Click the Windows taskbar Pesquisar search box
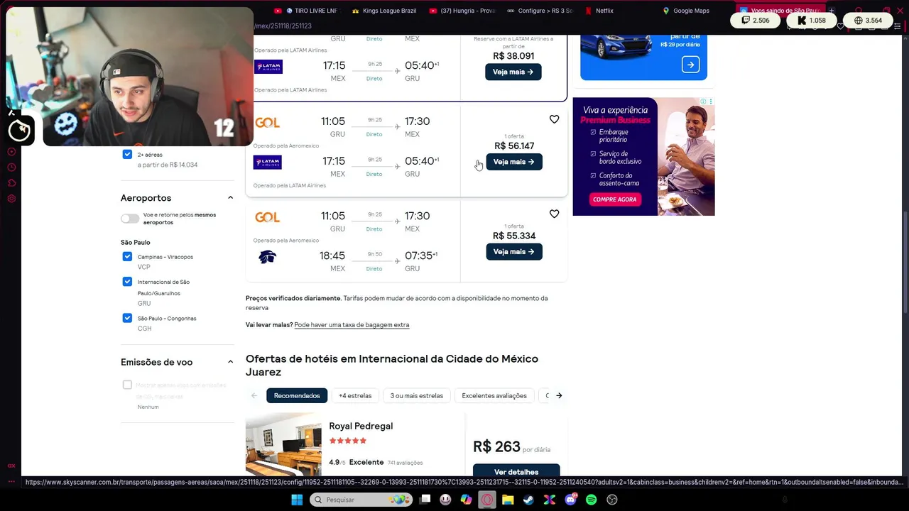The width and height of the screenshot is (909, 511). coord(361,500)
